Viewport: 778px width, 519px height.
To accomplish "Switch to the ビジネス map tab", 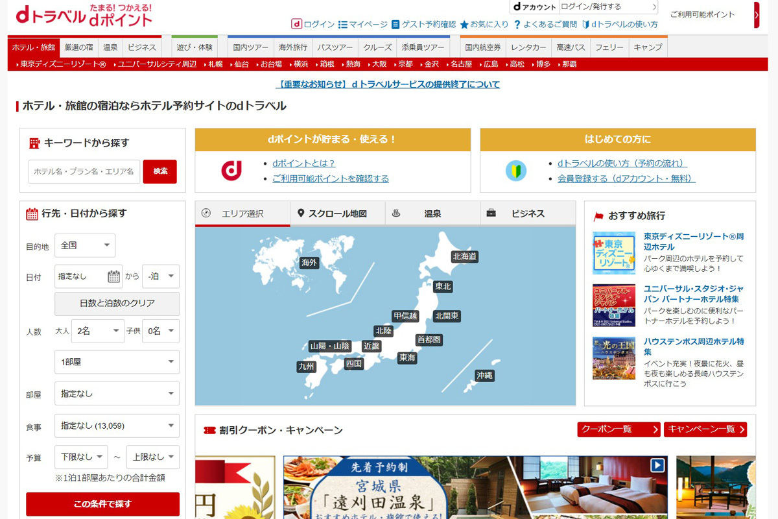I will click(x=528, y=213).
